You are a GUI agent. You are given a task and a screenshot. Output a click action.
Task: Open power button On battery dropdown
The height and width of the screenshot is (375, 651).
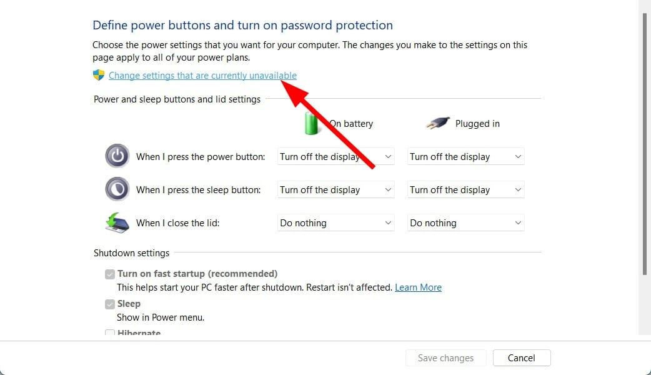point(335,156)
